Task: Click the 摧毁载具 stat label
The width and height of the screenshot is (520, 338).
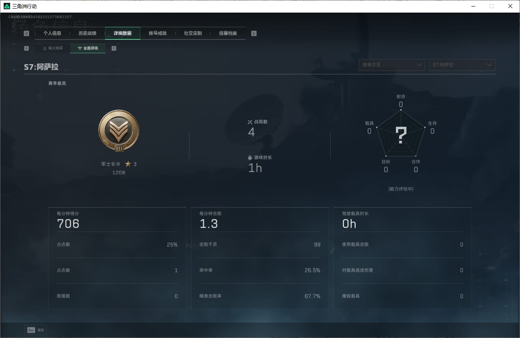Action: click(x=351, y=296)
